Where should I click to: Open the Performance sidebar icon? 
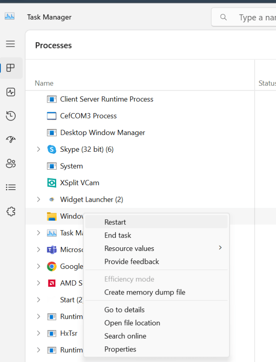(11, 92)
